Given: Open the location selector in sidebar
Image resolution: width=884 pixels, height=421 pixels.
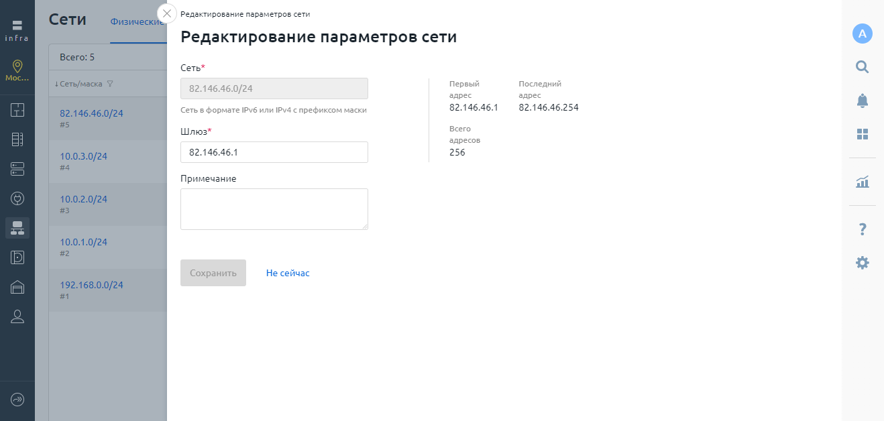Looking at the screenshot, I should pos(17,70).
